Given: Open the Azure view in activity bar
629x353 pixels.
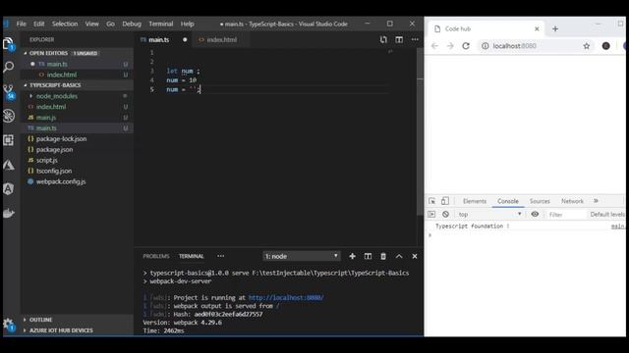Looking at the screenshot, I should [9, 165].
